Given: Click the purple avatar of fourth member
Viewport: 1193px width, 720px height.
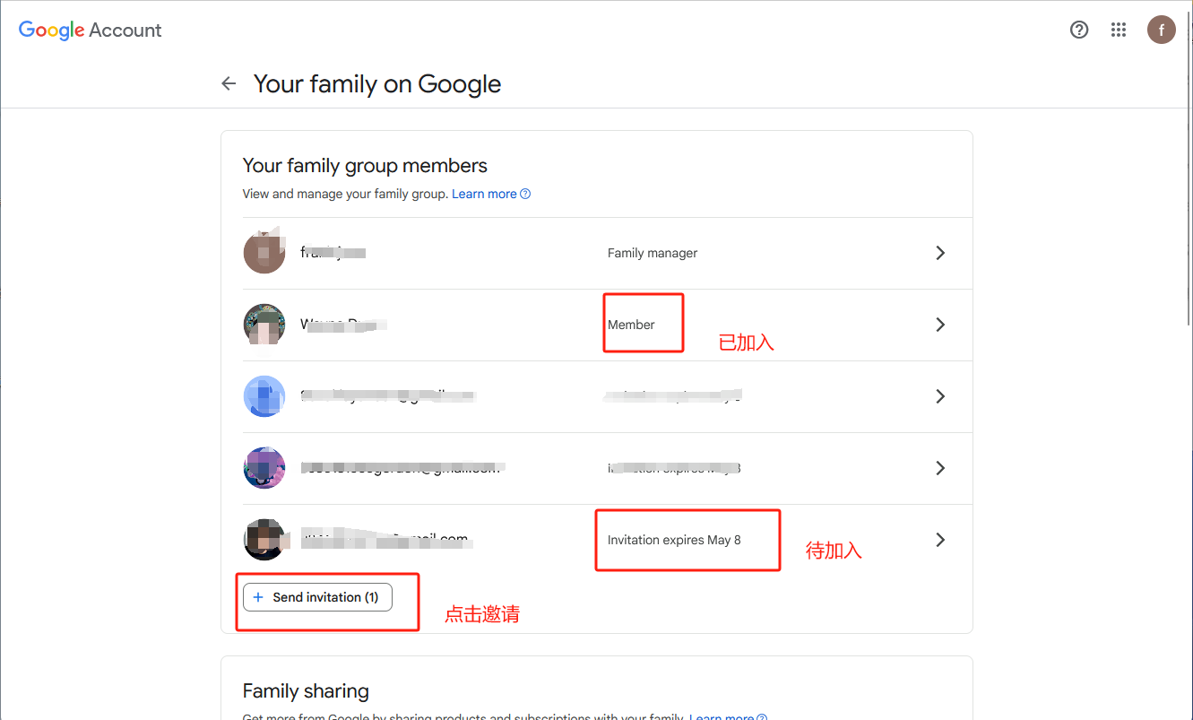Looking at the screenshot, I should click(x=264, y=468).
